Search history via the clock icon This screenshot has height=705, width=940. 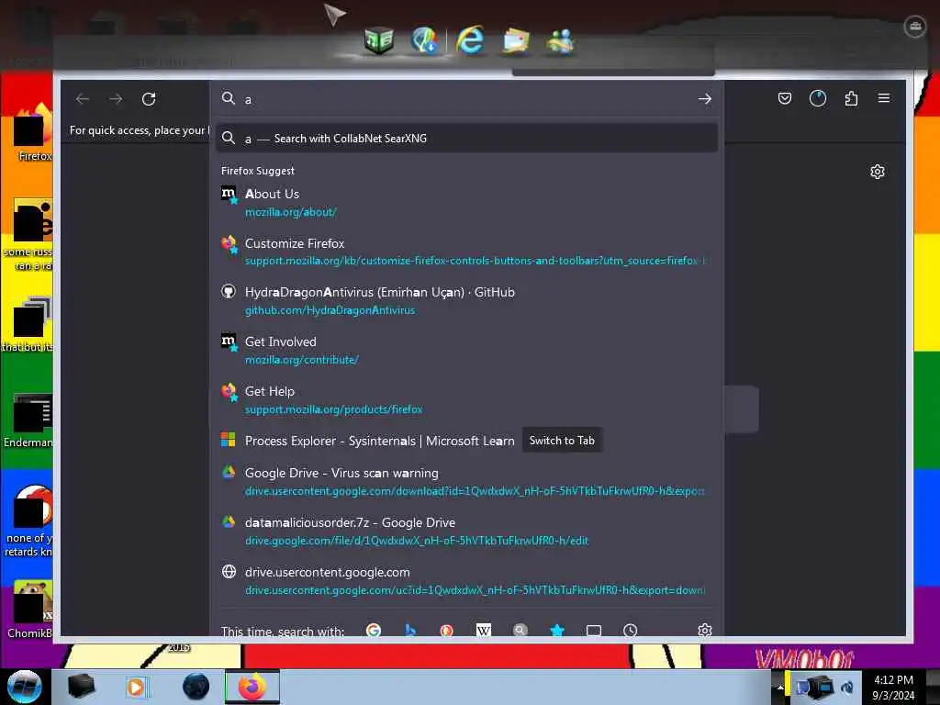[630, 630]
